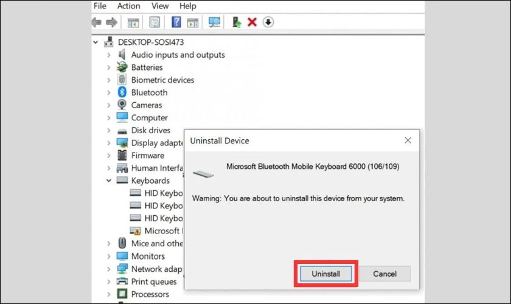Select the Monitors category icon
This screenshot has height=304, width=511.
(122, 256)
